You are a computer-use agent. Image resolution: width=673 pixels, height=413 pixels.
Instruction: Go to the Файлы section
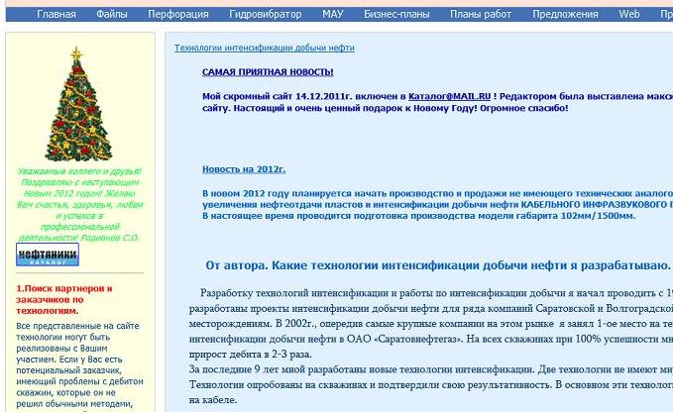click(112, 15)
